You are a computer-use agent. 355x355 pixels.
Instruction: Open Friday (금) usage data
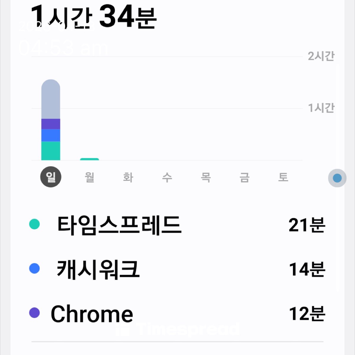[244, 177]
